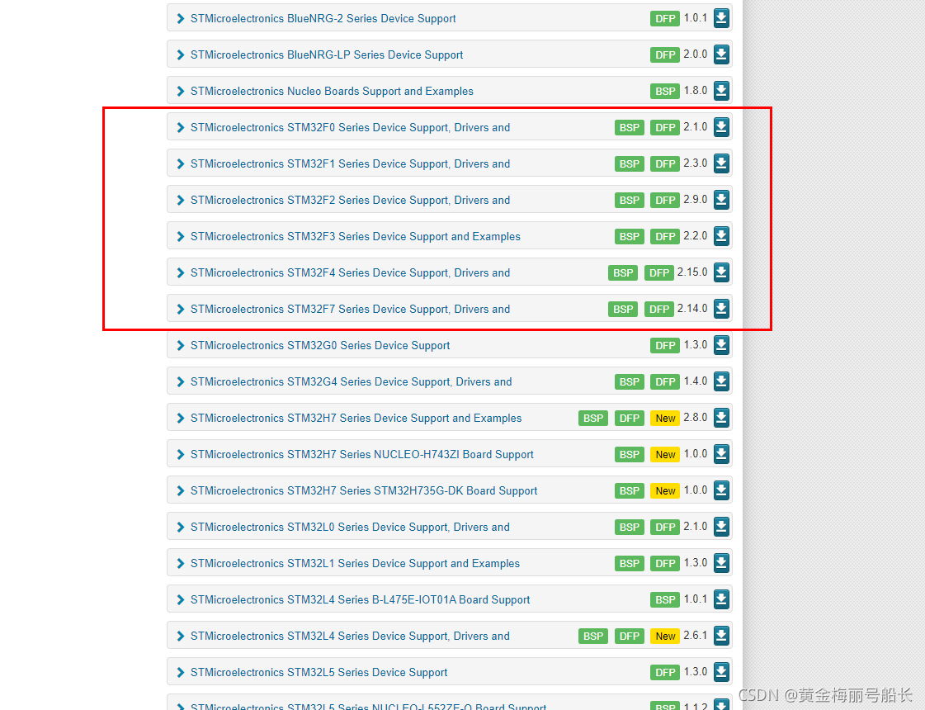The image size is (925, 710).
Task: Open STM32F3 Series Device Support and Examples link
Action: tap(355, 237)
